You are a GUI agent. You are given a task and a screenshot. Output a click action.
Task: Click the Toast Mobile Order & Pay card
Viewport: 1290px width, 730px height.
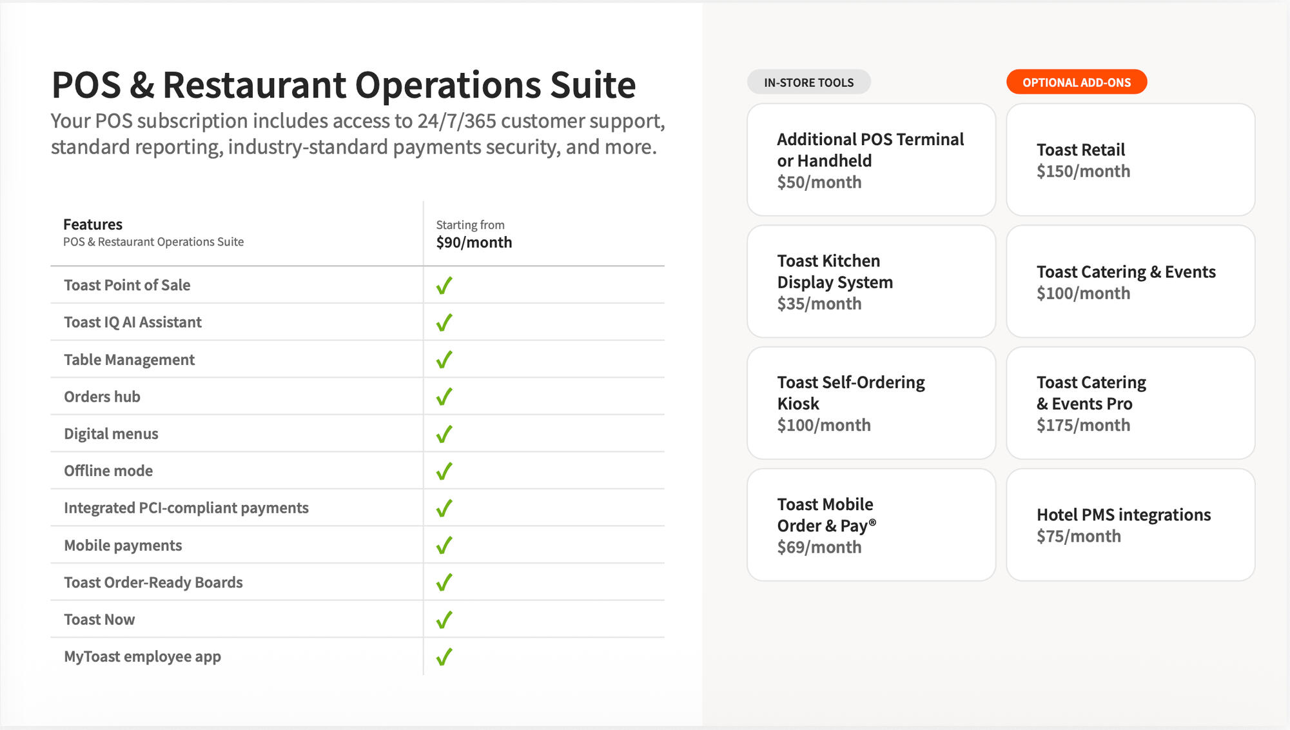click(x=871, y=525)
